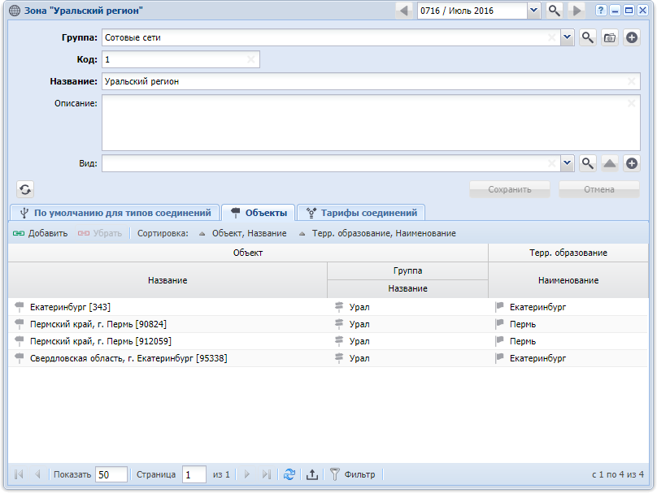The height and width of the screenshot is (493, 657).
Task: Click the Отмена button
Action: 599,189
